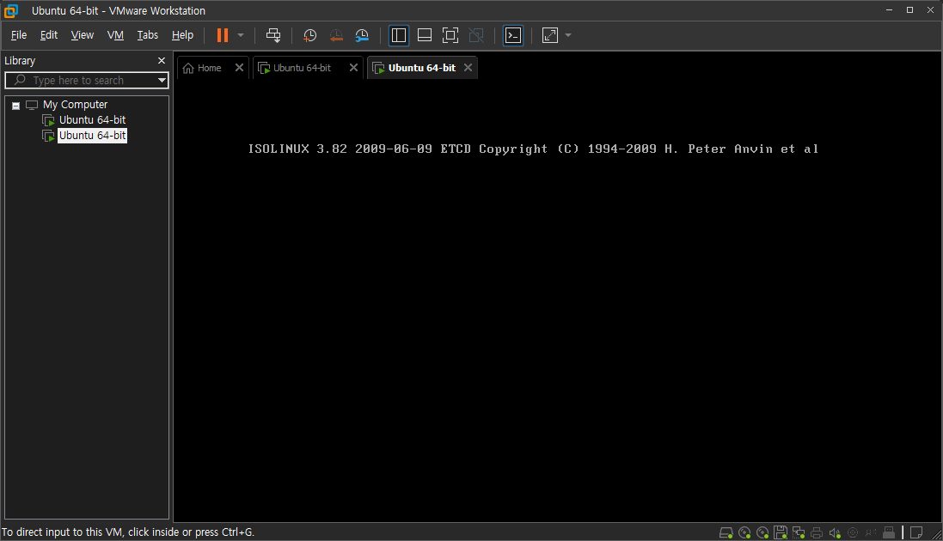Click the ISOLINUX 3.82 boot text line
The height and width of the screenshot is (541, 943).
point(533,149)
